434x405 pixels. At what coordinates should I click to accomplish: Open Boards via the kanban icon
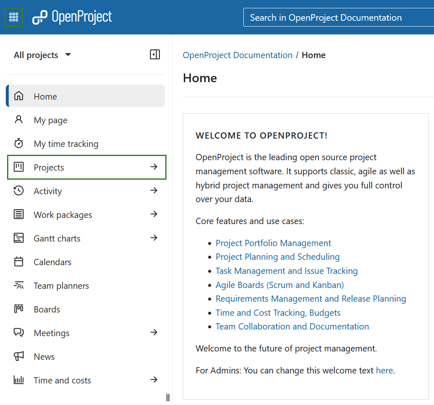pos(19,309)
